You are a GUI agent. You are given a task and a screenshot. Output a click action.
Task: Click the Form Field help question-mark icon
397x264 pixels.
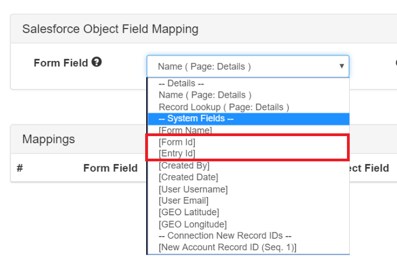[96, 62]
